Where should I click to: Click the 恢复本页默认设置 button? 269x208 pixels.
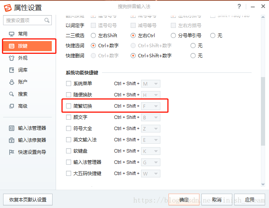(x=28, y=199)
